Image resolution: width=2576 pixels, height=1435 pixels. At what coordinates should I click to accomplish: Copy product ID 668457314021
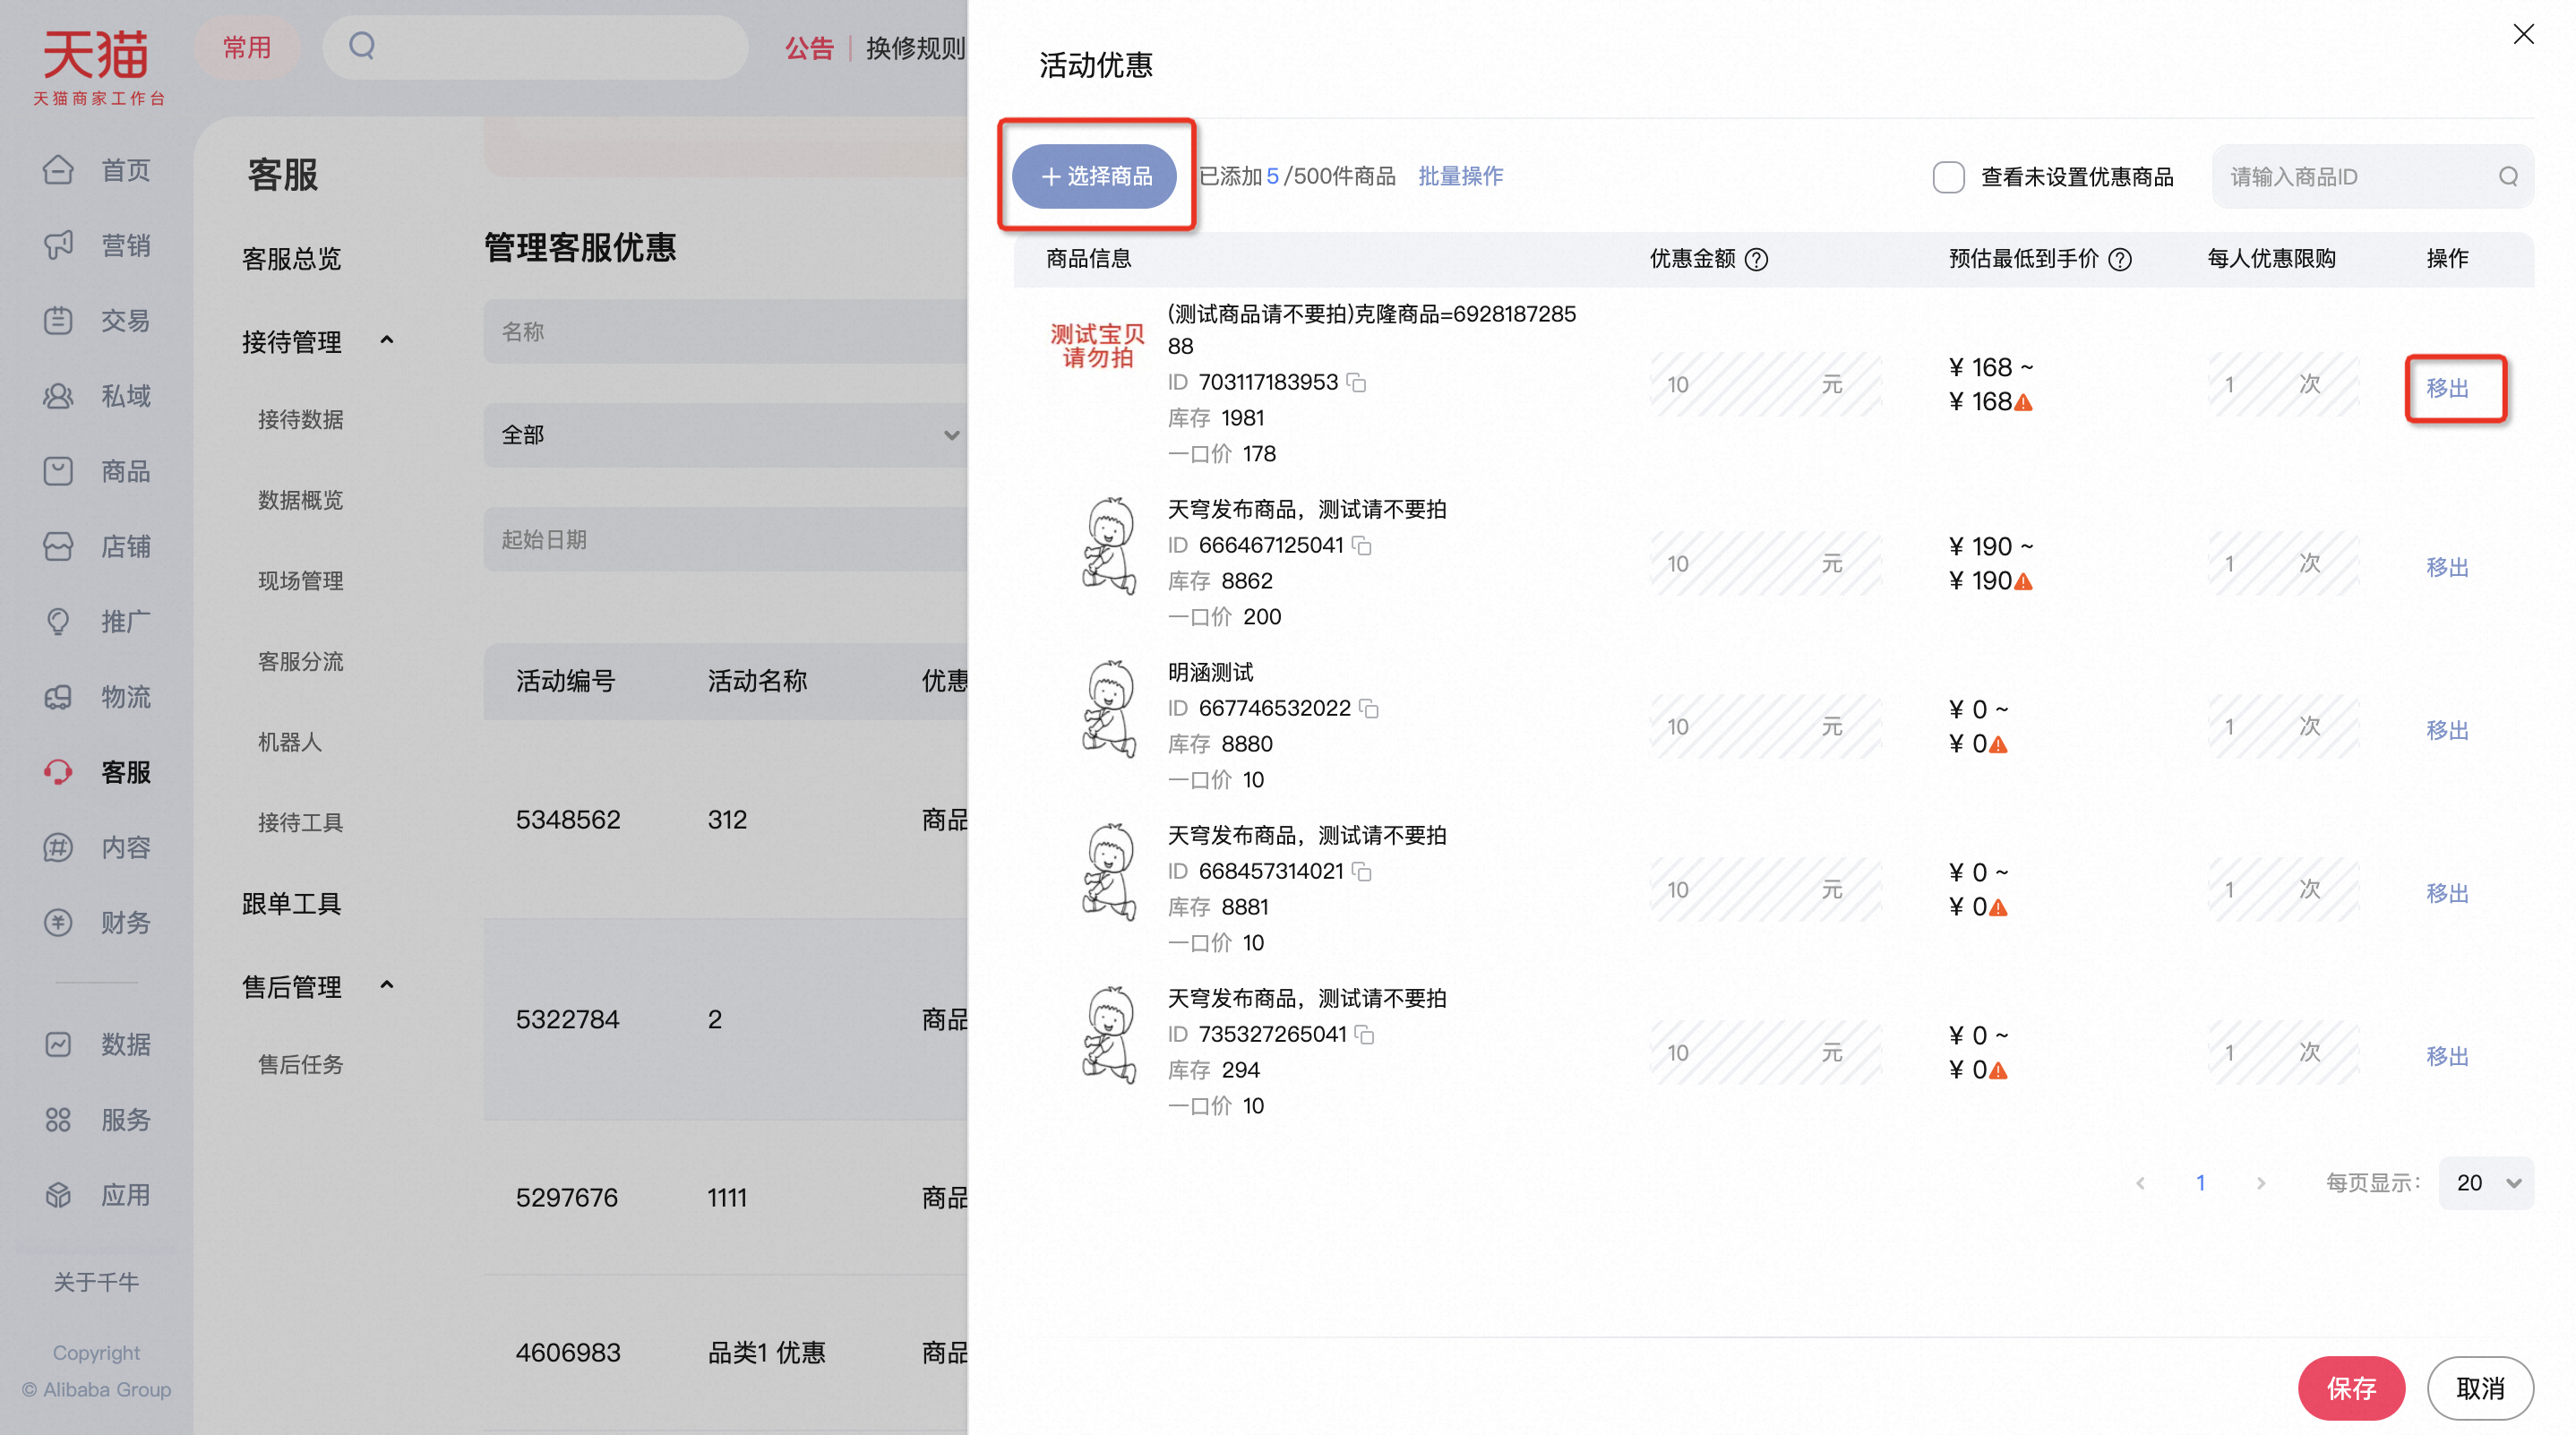[1362, 871]
